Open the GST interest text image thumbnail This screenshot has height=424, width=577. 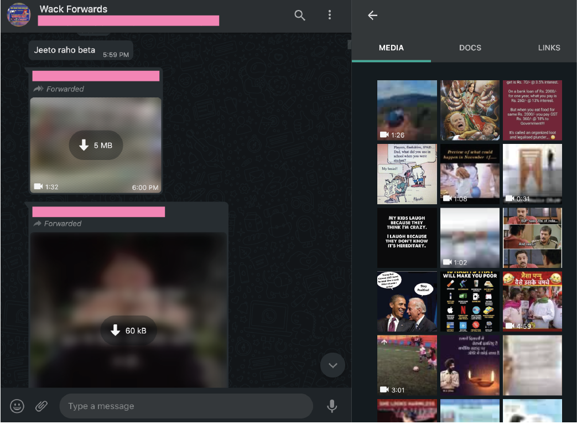click(x=533, y=110)
